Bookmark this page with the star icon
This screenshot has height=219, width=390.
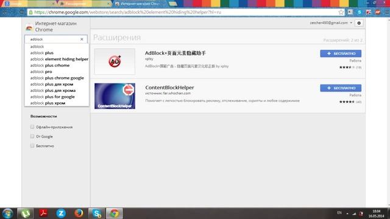click(341, 12)
